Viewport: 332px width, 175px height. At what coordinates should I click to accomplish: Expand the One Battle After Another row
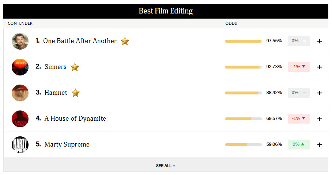319,41
